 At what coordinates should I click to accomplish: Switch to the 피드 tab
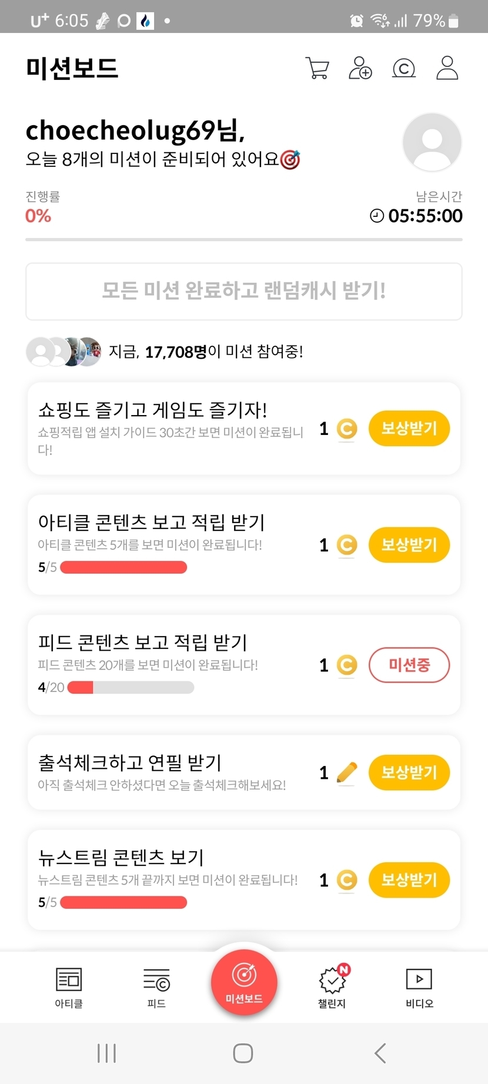(156, 987)
